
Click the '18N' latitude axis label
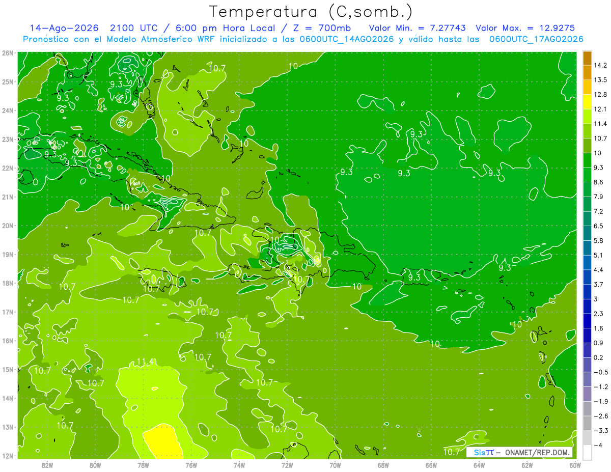tap(8, 283)
